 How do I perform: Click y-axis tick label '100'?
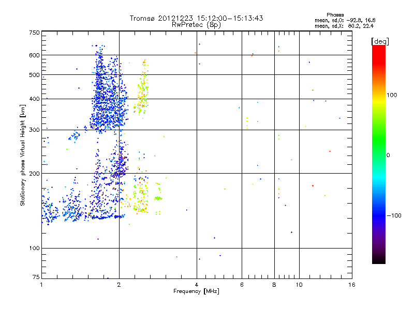coord(34,249)
